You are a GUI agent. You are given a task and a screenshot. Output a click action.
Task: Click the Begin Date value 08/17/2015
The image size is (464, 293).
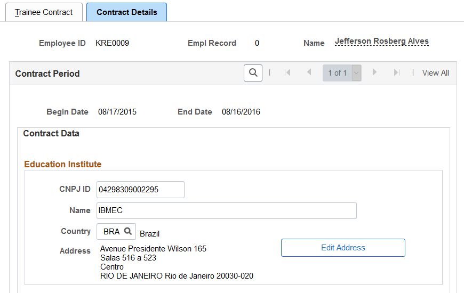117,112
